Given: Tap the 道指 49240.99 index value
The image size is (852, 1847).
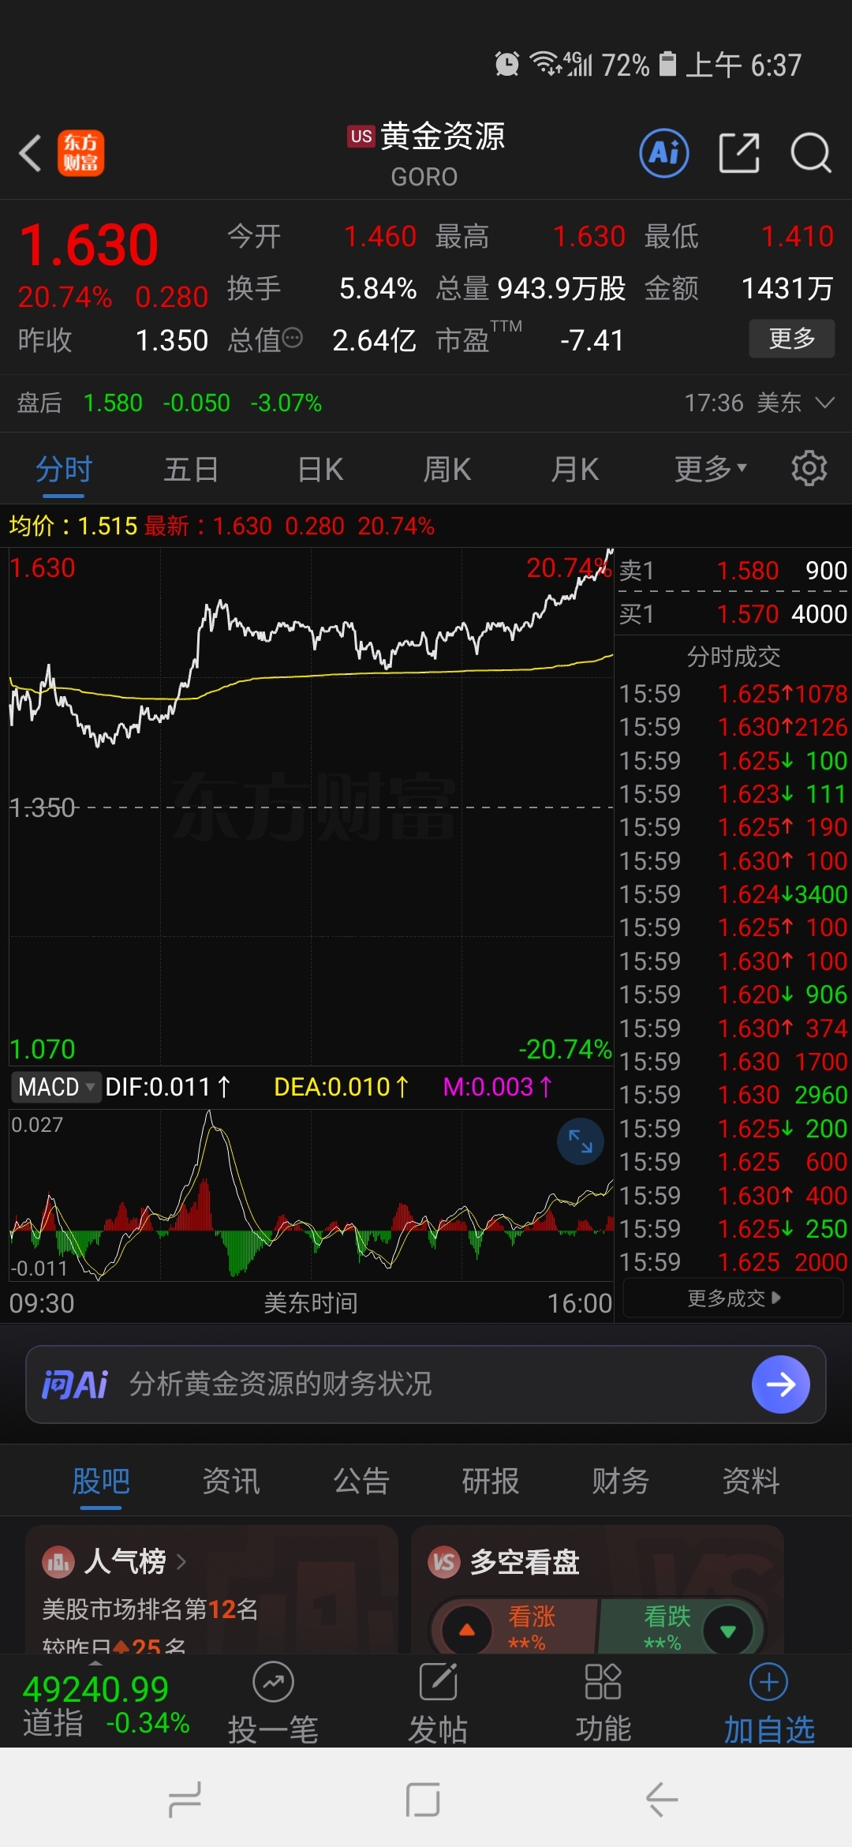Looking at the screenshot, I should [x=95, y=1690].
